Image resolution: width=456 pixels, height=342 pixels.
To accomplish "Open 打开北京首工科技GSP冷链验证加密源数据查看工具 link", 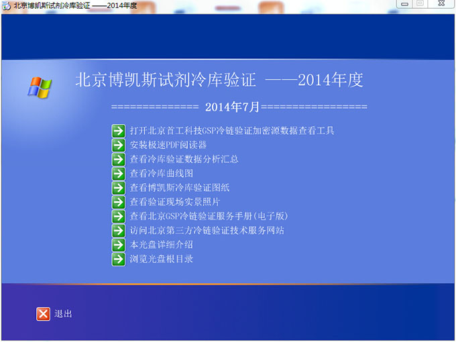I will point(232,131).
